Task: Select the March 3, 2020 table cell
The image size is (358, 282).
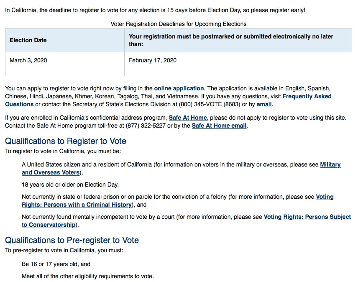Action: (28, 60)
